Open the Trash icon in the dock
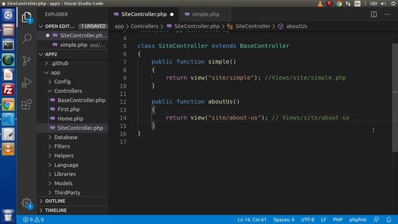 pos(8,215)
